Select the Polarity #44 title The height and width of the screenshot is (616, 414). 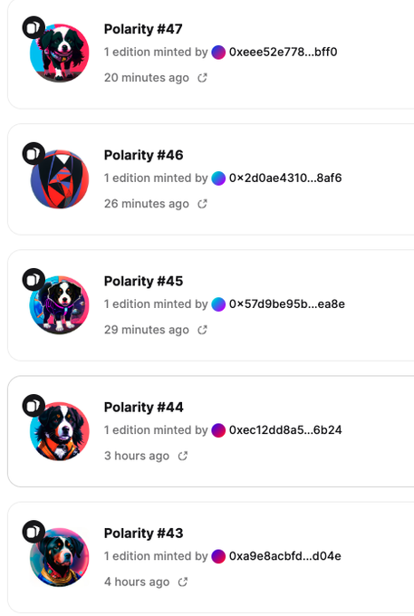(x=143, y=408)
